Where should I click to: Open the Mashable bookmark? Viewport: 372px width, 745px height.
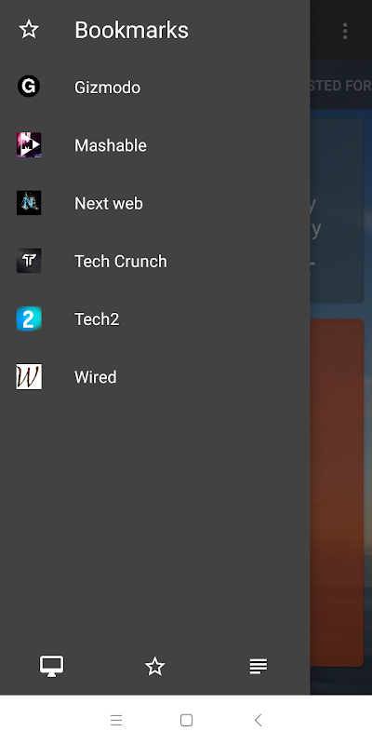154,145
